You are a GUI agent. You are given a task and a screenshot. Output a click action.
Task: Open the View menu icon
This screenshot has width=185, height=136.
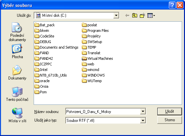[151, 15]
